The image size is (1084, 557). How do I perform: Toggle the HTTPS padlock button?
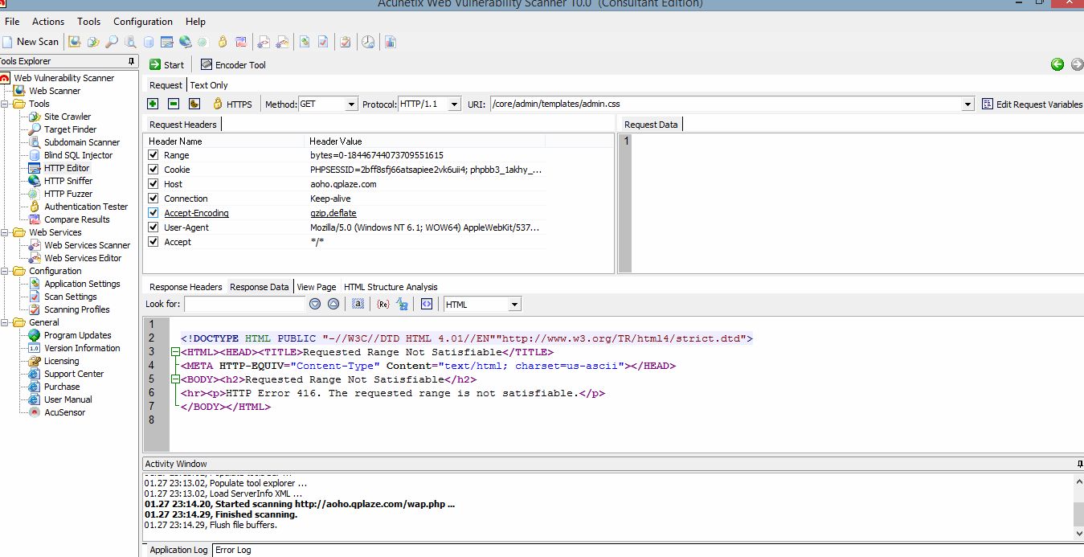click(232, 104)
